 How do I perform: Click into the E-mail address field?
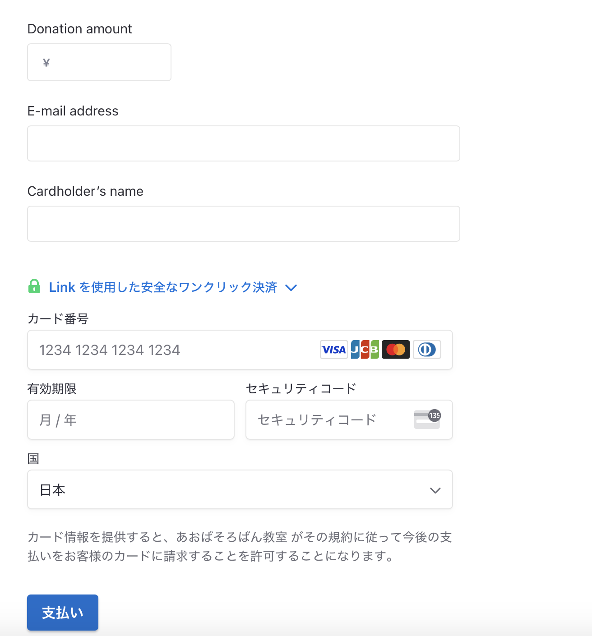[243, 143]
